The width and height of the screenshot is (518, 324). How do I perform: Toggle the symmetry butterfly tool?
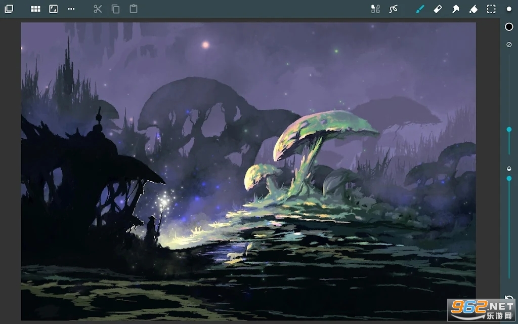375,9
